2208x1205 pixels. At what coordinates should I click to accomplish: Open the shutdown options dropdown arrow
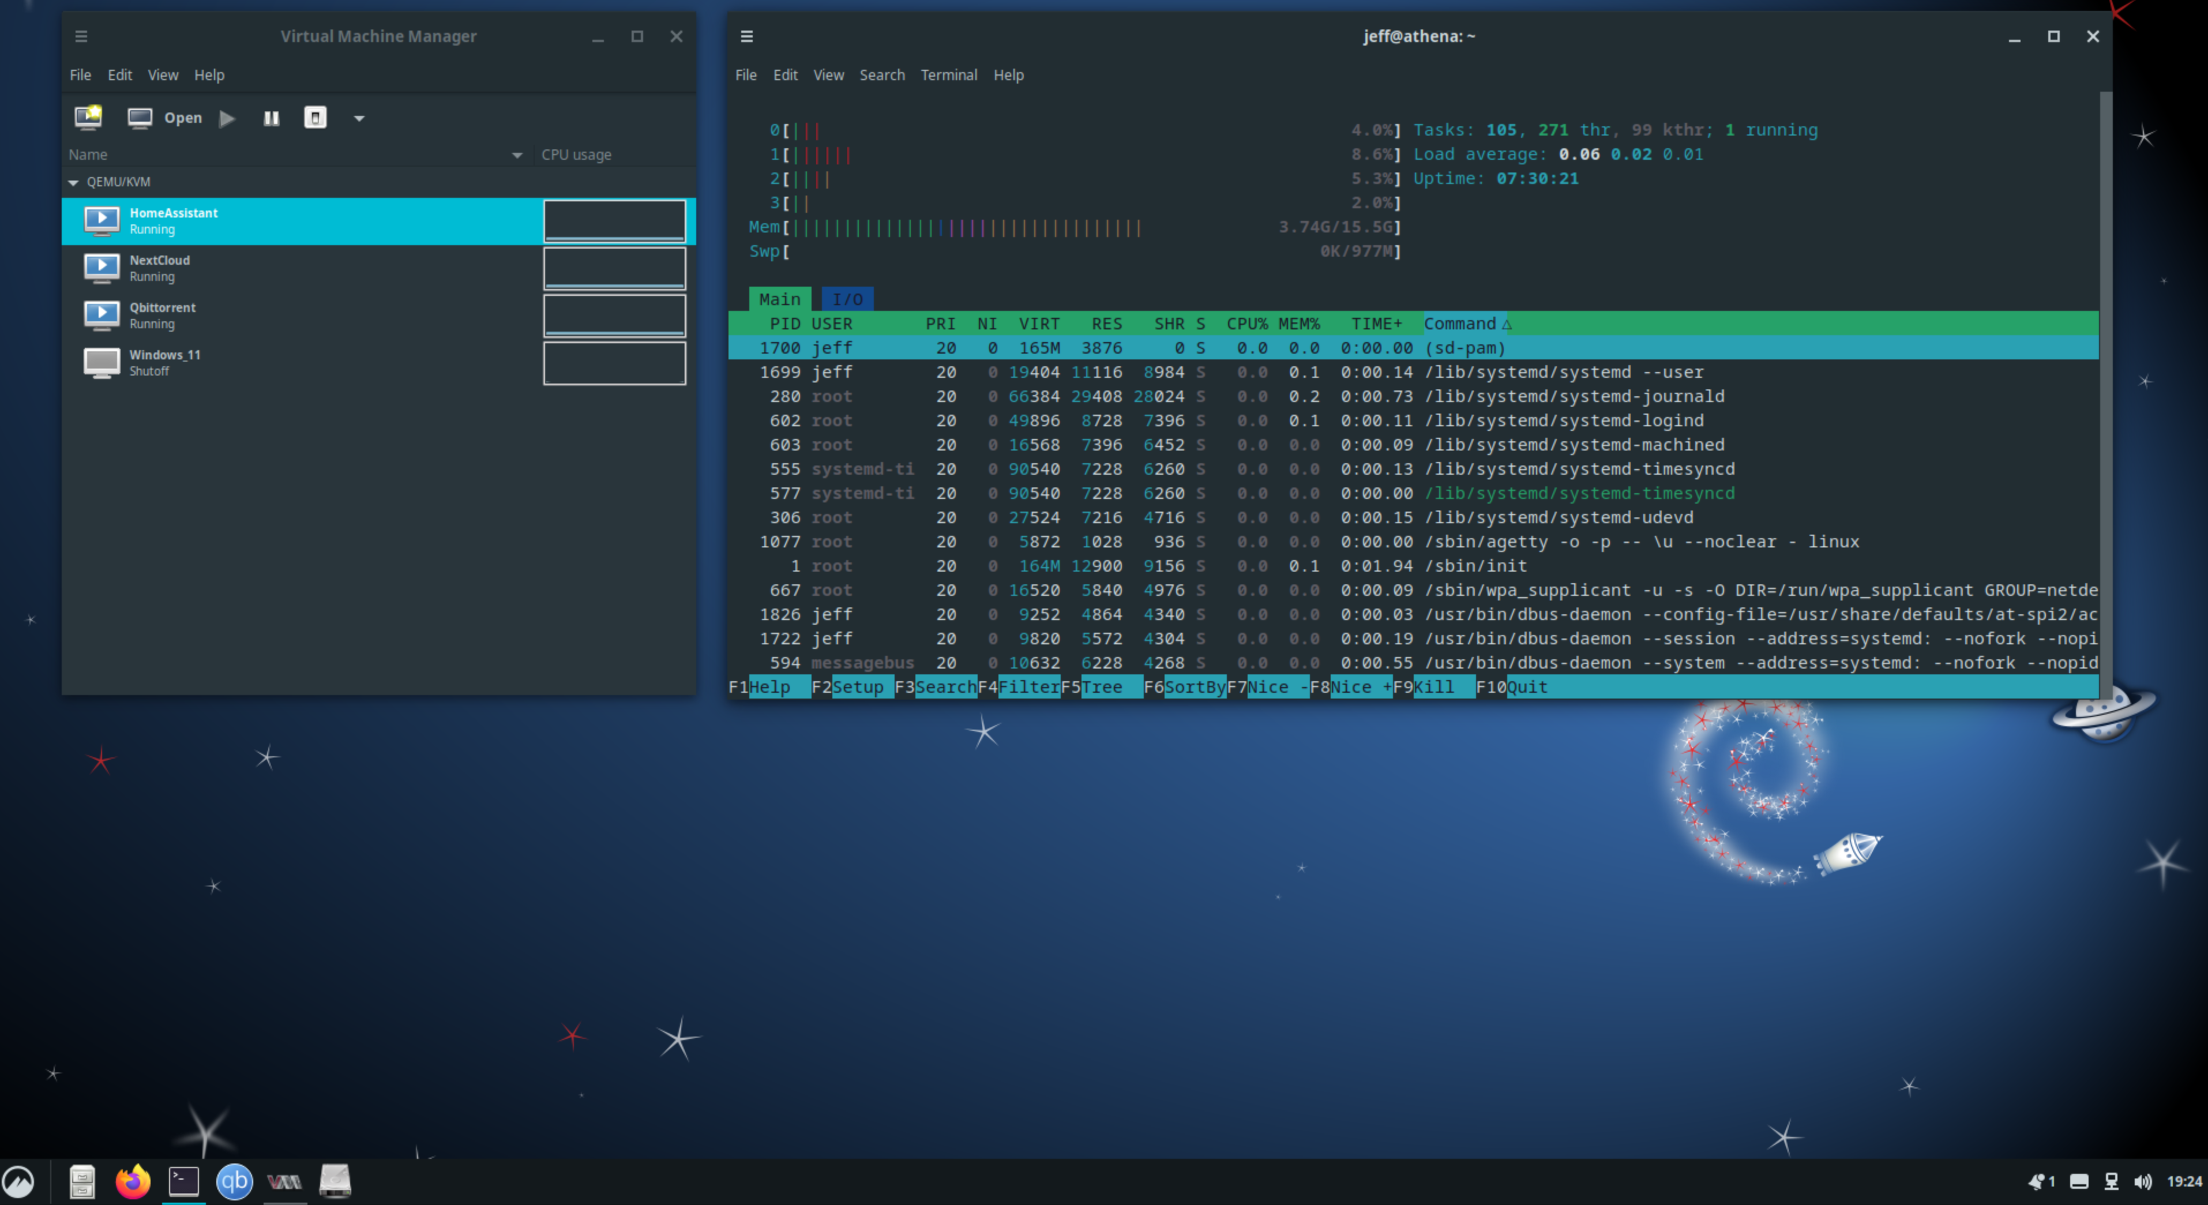click(359, 118)
